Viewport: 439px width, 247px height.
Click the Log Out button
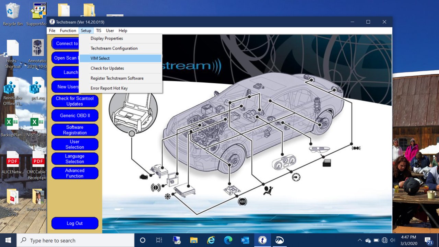pos(75,223)
